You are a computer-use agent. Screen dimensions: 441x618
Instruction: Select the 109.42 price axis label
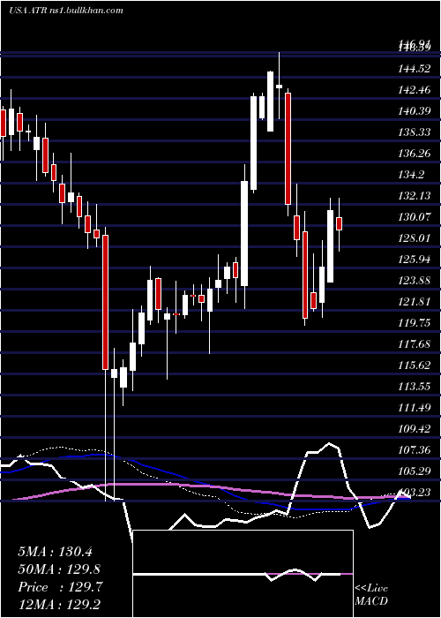click(x=415, y=429)
